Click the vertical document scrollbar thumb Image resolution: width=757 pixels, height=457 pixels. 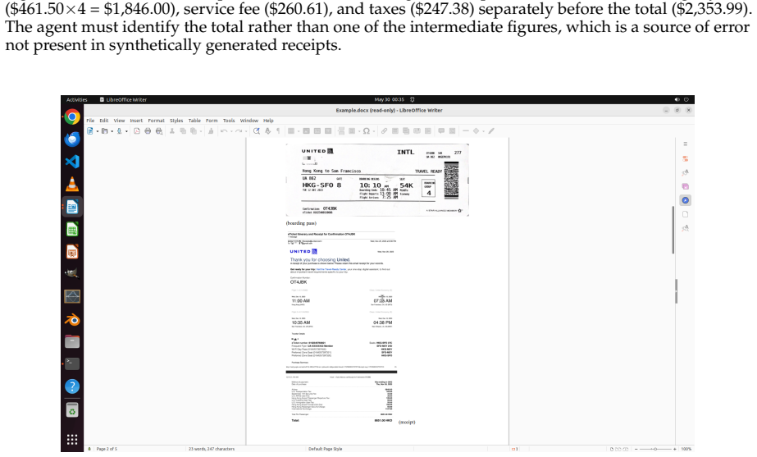[x=673, y=230]
